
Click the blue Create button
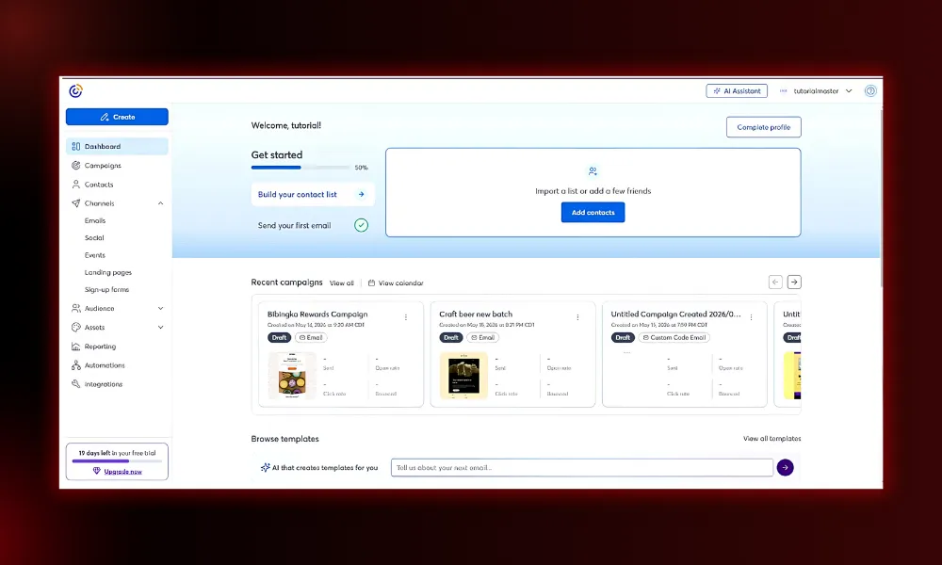pyautogui.click(x=117, y=117)
